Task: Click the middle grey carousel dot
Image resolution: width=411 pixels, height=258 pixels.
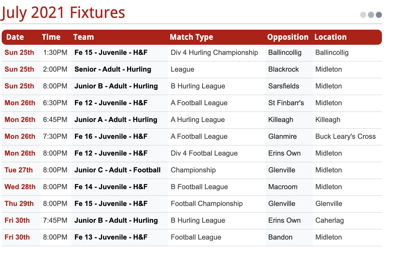Action: click(371, 15)
